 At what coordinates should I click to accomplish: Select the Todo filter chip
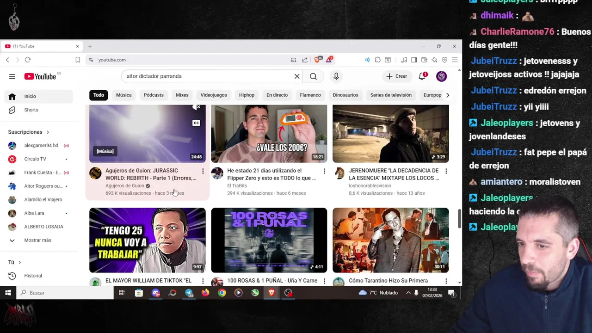pyautogui.click(x=99, y=95)
